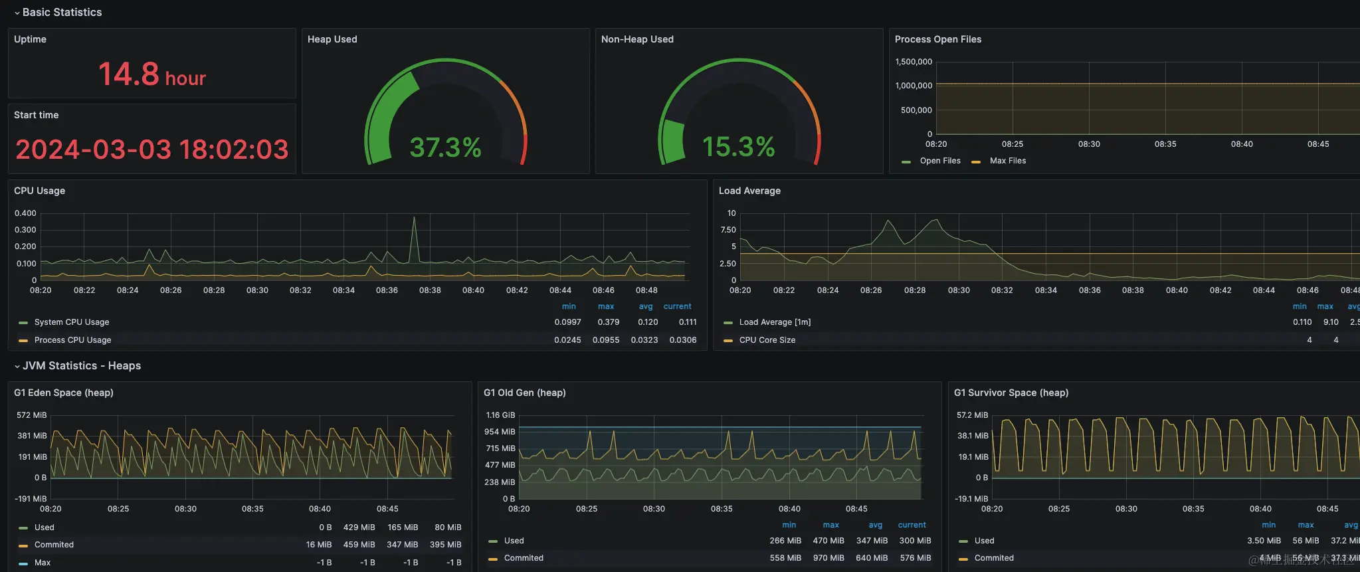This screenshot has height=572, width=1360.
Task: Sort G1 Survivor Space legend by min column
Action: coord(1268,525)
